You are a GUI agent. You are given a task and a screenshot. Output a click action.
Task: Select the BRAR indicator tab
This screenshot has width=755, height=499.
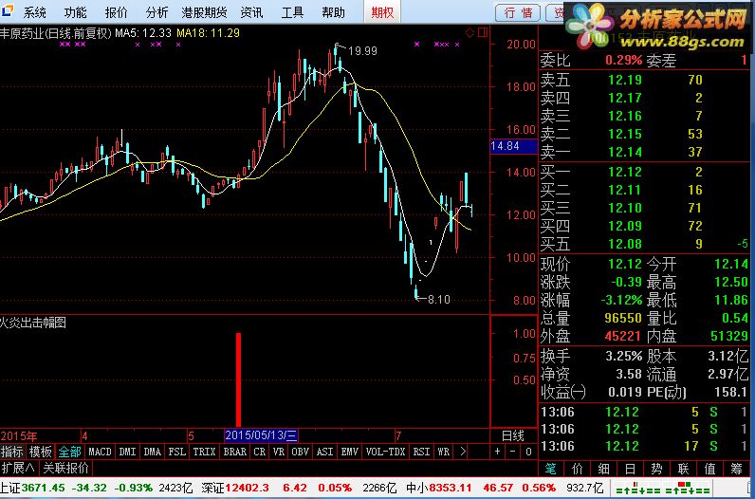[x=235, y=452]
